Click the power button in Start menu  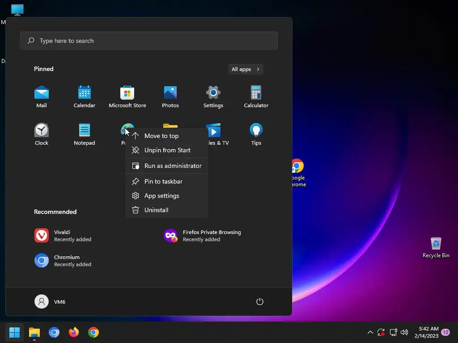260,301
